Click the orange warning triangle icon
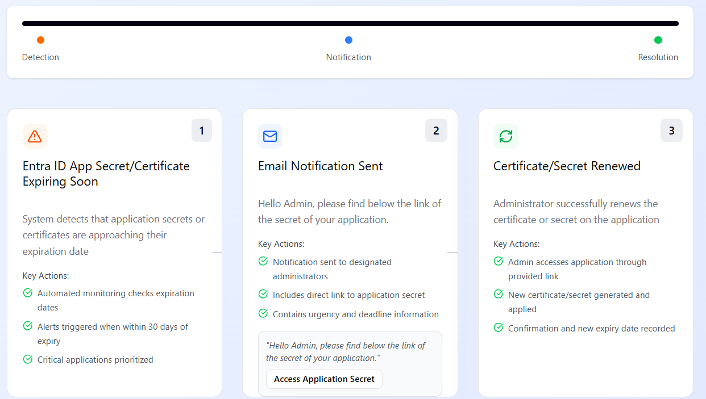706x399 pixels. [x=35, y=136]
